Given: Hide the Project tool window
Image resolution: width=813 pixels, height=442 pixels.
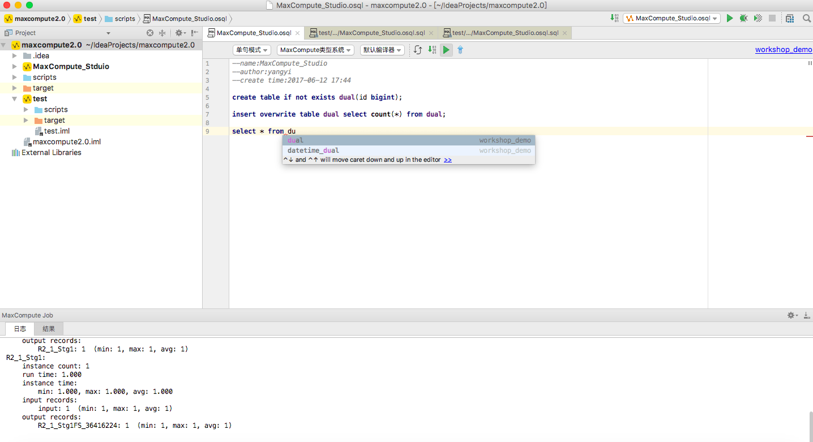Looking at the screenshot, I should click(195, 33).
